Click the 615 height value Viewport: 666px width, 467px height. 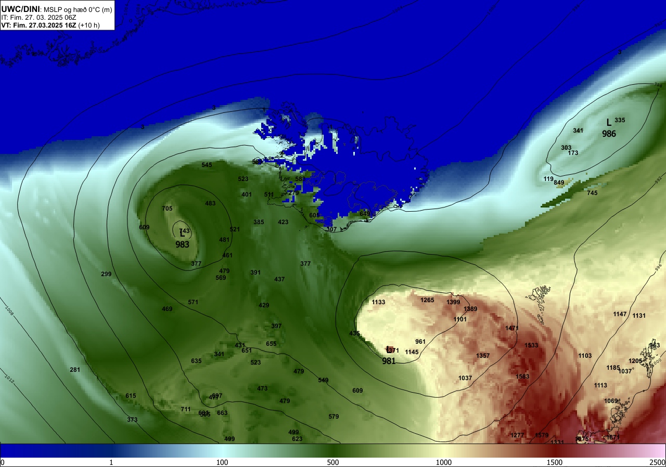tap(131, 396)
